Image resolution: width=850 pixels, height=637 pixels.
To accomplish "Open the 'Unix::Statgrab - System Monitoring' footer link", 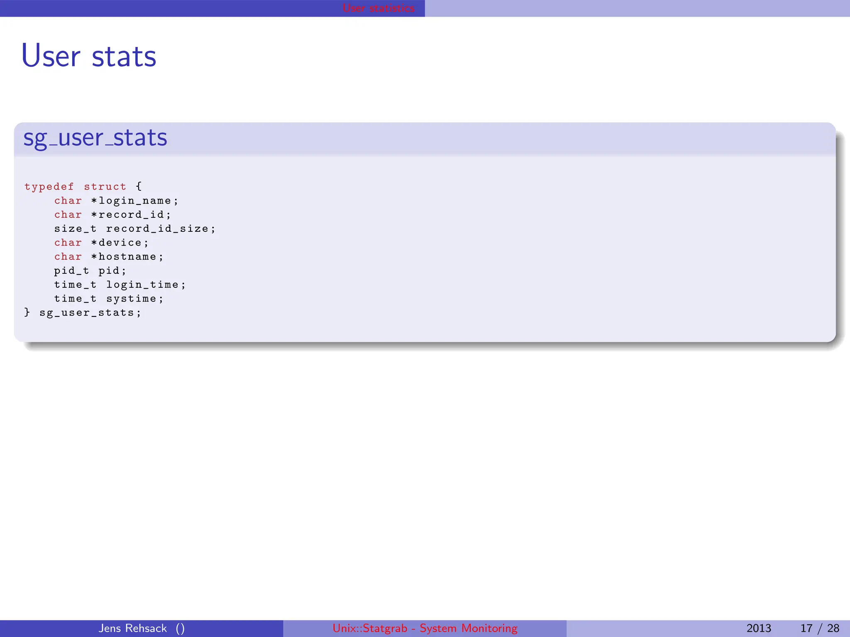I will click(425, 628).
